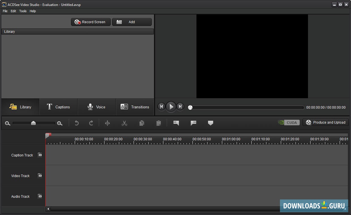Open the Voice tab
Screen dimensions: 351x215
coord(97,107)
